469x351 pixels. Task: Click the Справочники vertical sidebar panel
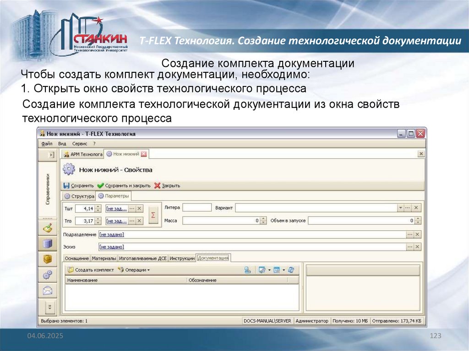(x=48, y=189)
